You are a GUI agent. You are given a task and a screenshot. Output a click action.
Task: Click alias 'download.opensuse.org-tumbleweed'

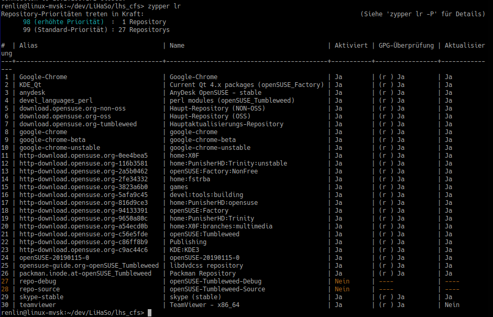point(78,124)
